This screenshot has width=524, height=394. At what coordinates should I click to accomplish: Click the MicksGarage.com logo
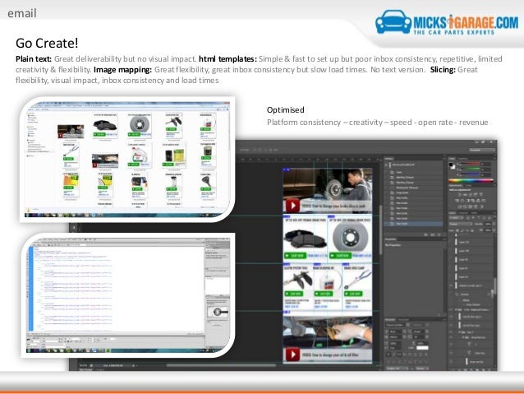tap(447, 23)
